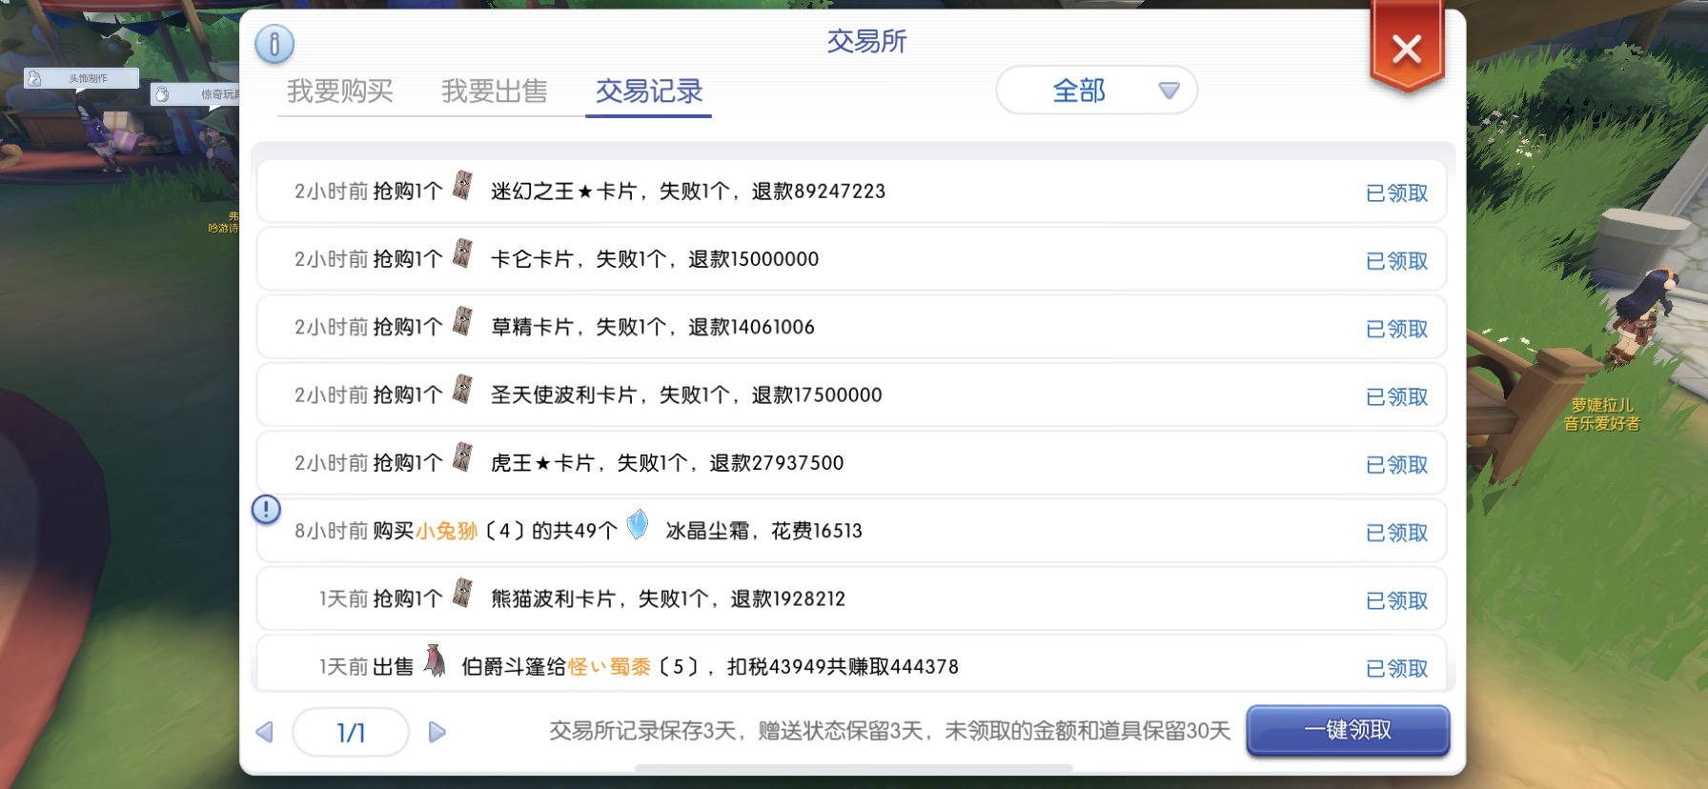Click the buyer name 小兔狲 link
Image resolution: width=1708 pixels, height=789 pixels.
click(446, 531)
